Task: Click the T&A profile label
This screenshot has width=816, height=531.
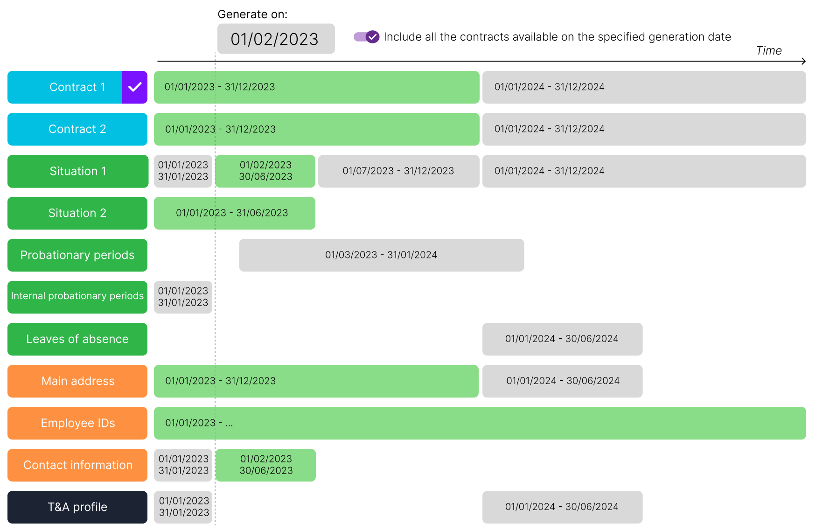Action: (x=77, y=507)
